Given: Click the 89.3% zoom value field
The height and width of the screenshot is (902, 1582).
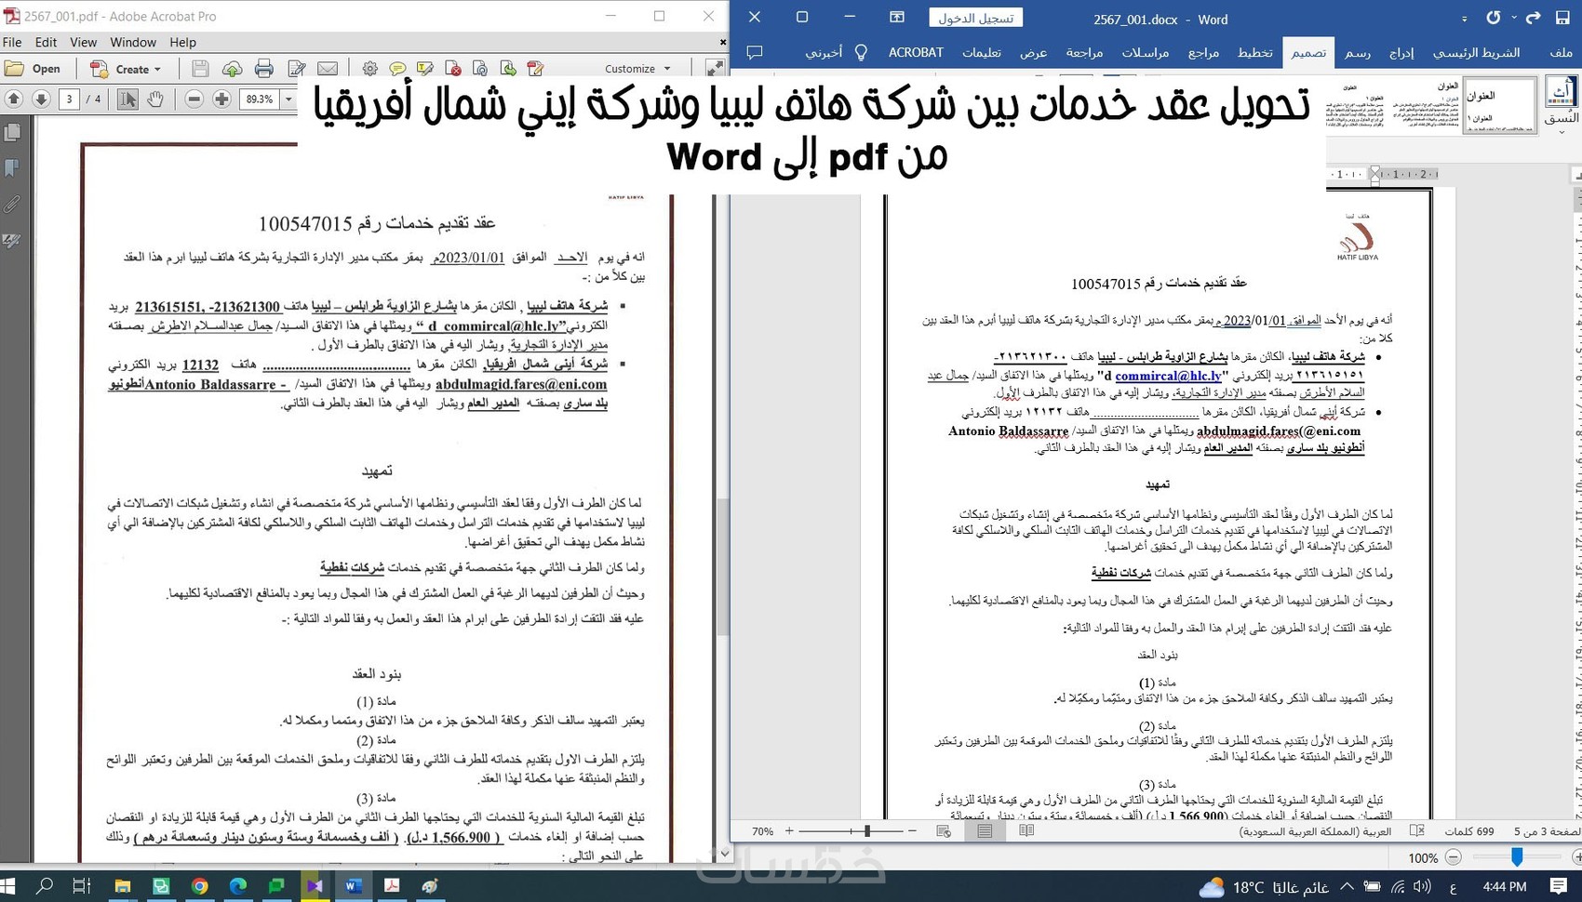Looking at the screenshot, I should (260, 99).
